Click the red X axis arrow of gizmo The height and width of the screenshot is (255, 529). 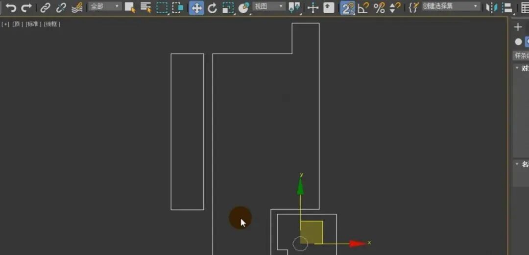(358, 243)
